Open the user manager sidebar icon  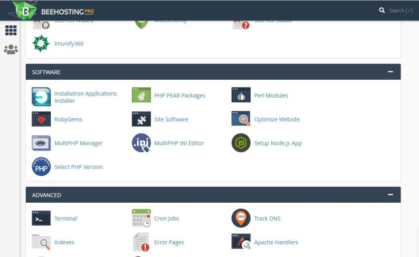pos(11,49)
